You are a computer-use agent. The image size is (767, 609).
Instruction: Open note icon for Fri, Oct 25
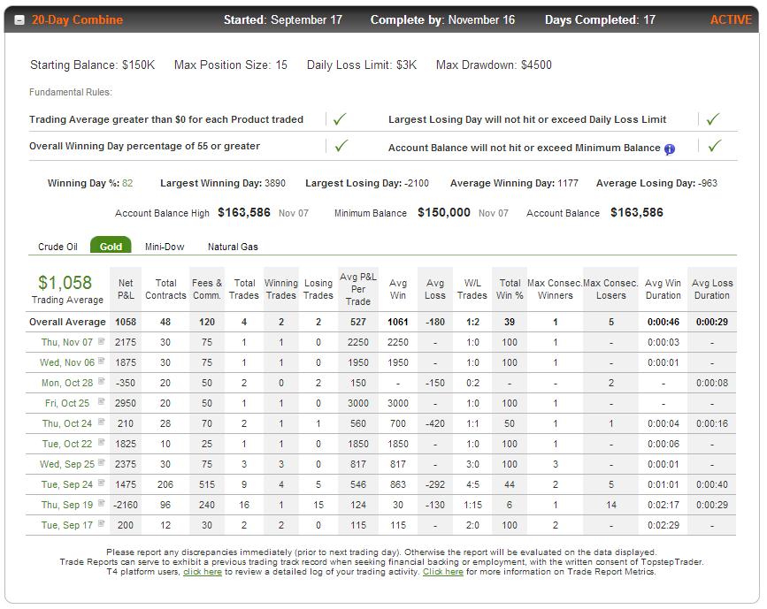tap(101, 402)
